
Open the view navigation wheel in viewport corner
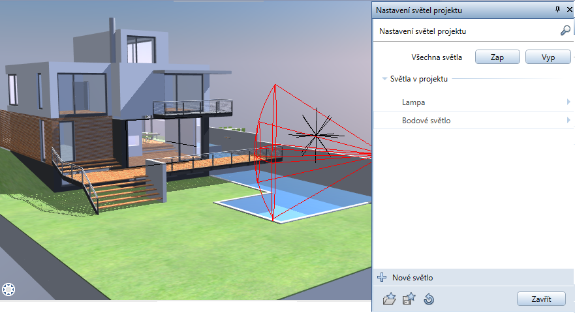click(10, 289)
